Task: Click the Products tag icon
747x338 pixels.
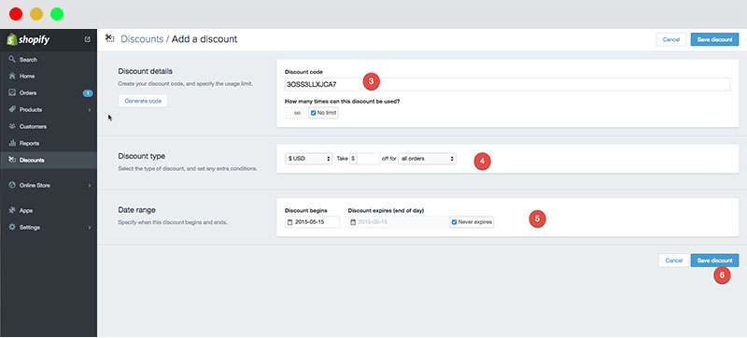Action: click(12, 109)
